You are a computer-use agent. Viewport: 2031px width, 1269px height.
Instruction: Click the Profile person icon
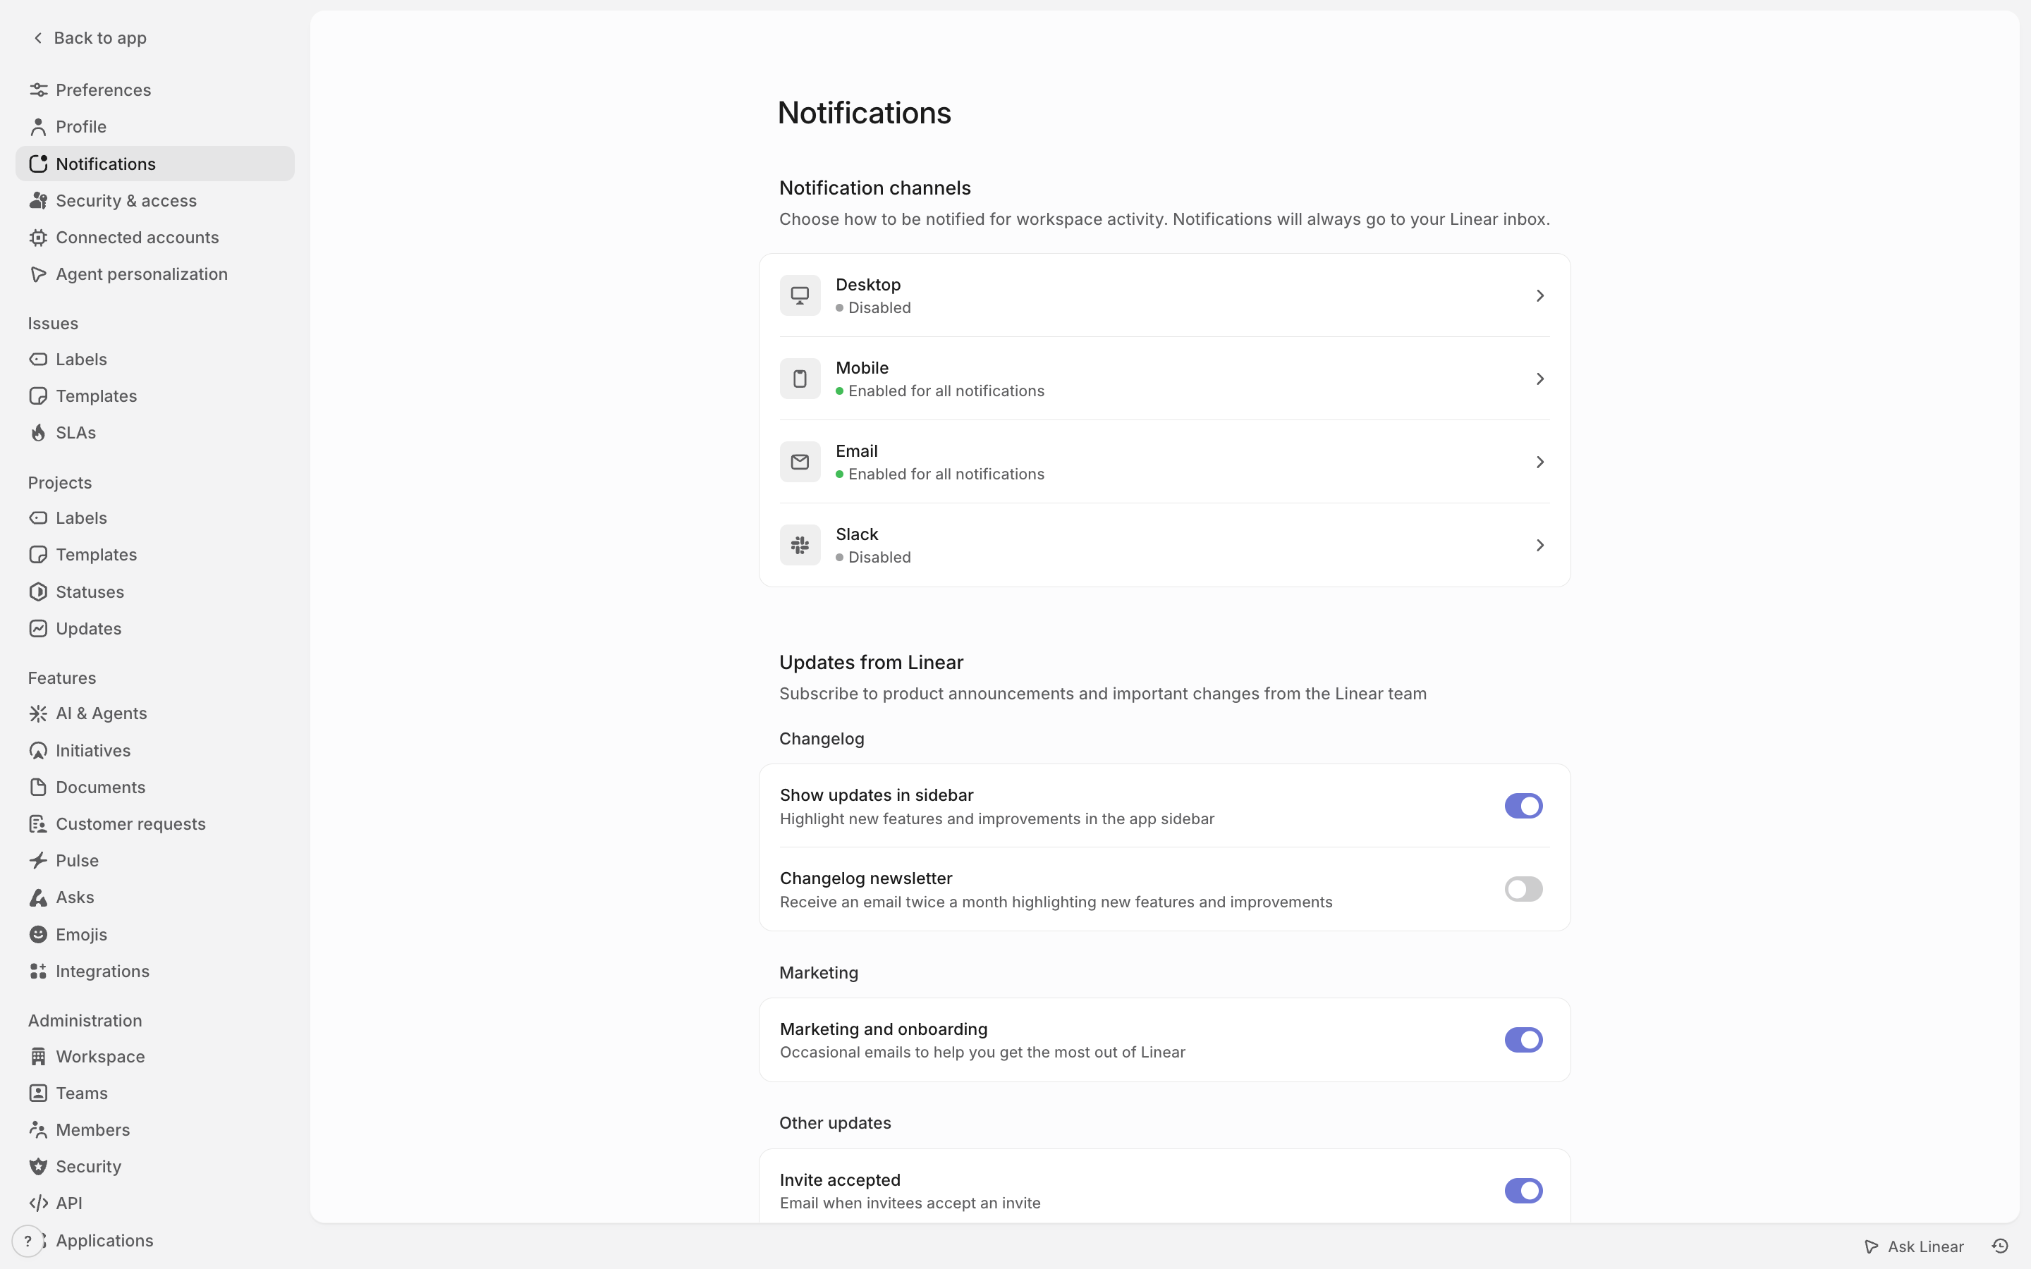38,127
